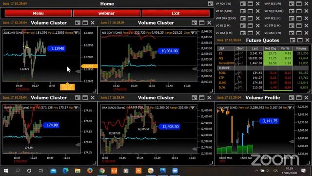Open the dropdown arrow in the 1.12940 chart header
The height and width of the screenshot is (176, 312).
click(76, 33)
